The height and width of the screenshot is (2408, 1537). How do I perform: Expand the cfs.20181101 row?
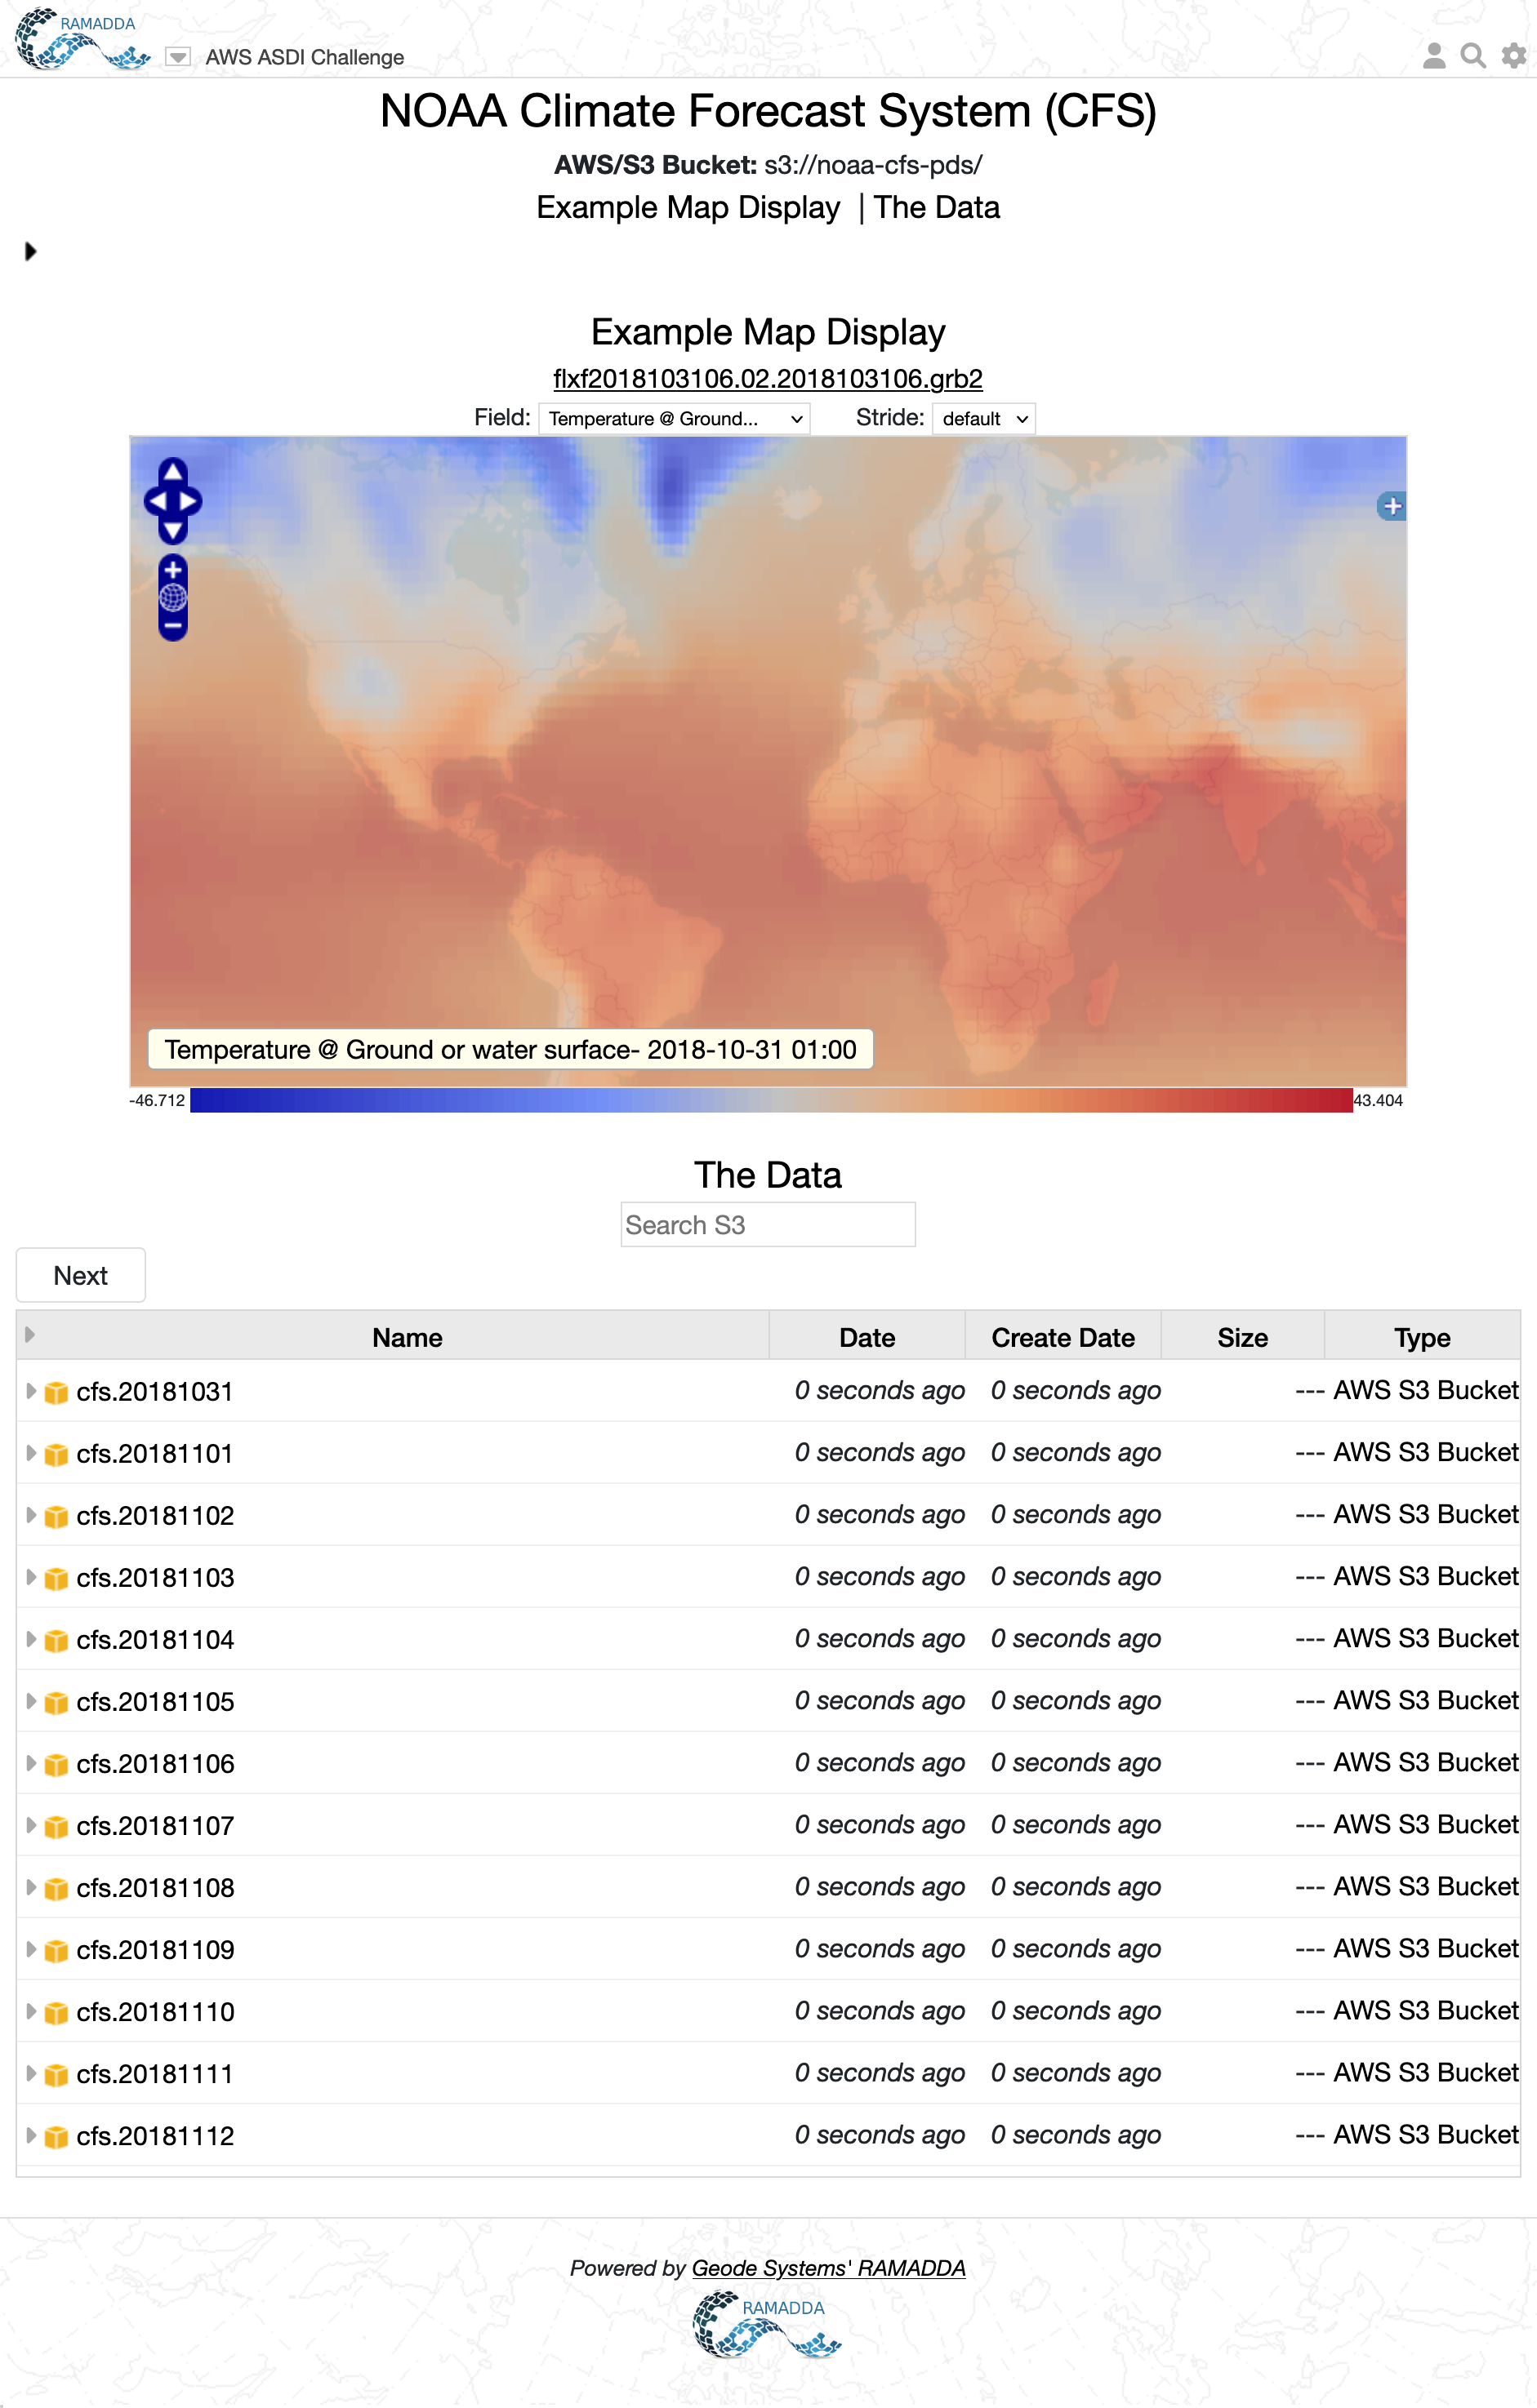coord(31,1453)
